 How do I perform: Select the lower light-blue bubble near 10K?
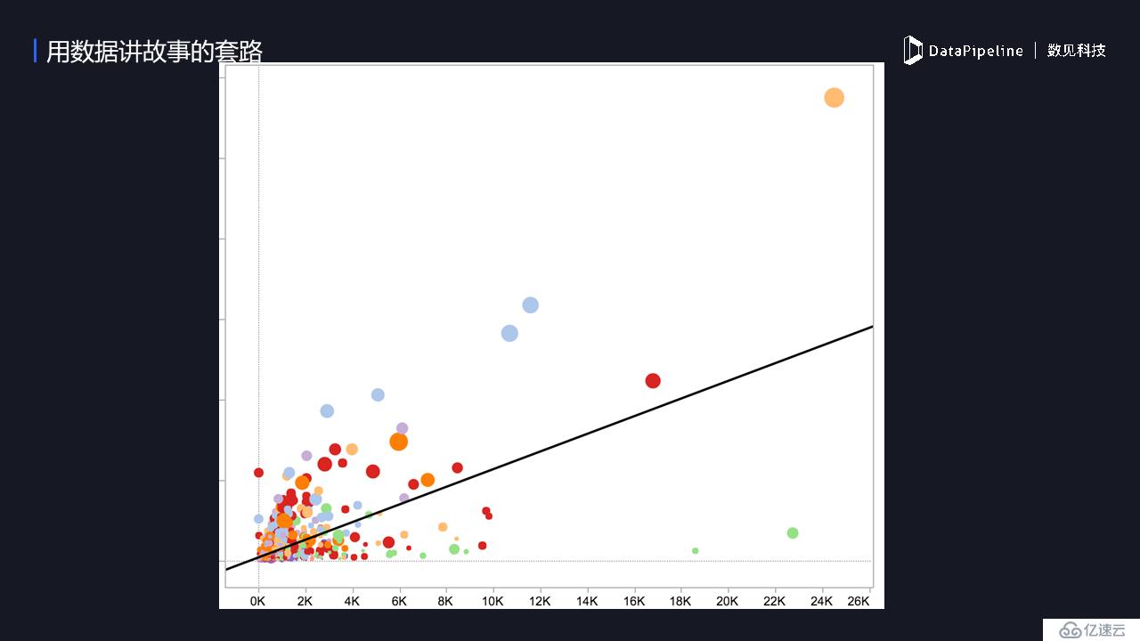(x=509, y=333)
